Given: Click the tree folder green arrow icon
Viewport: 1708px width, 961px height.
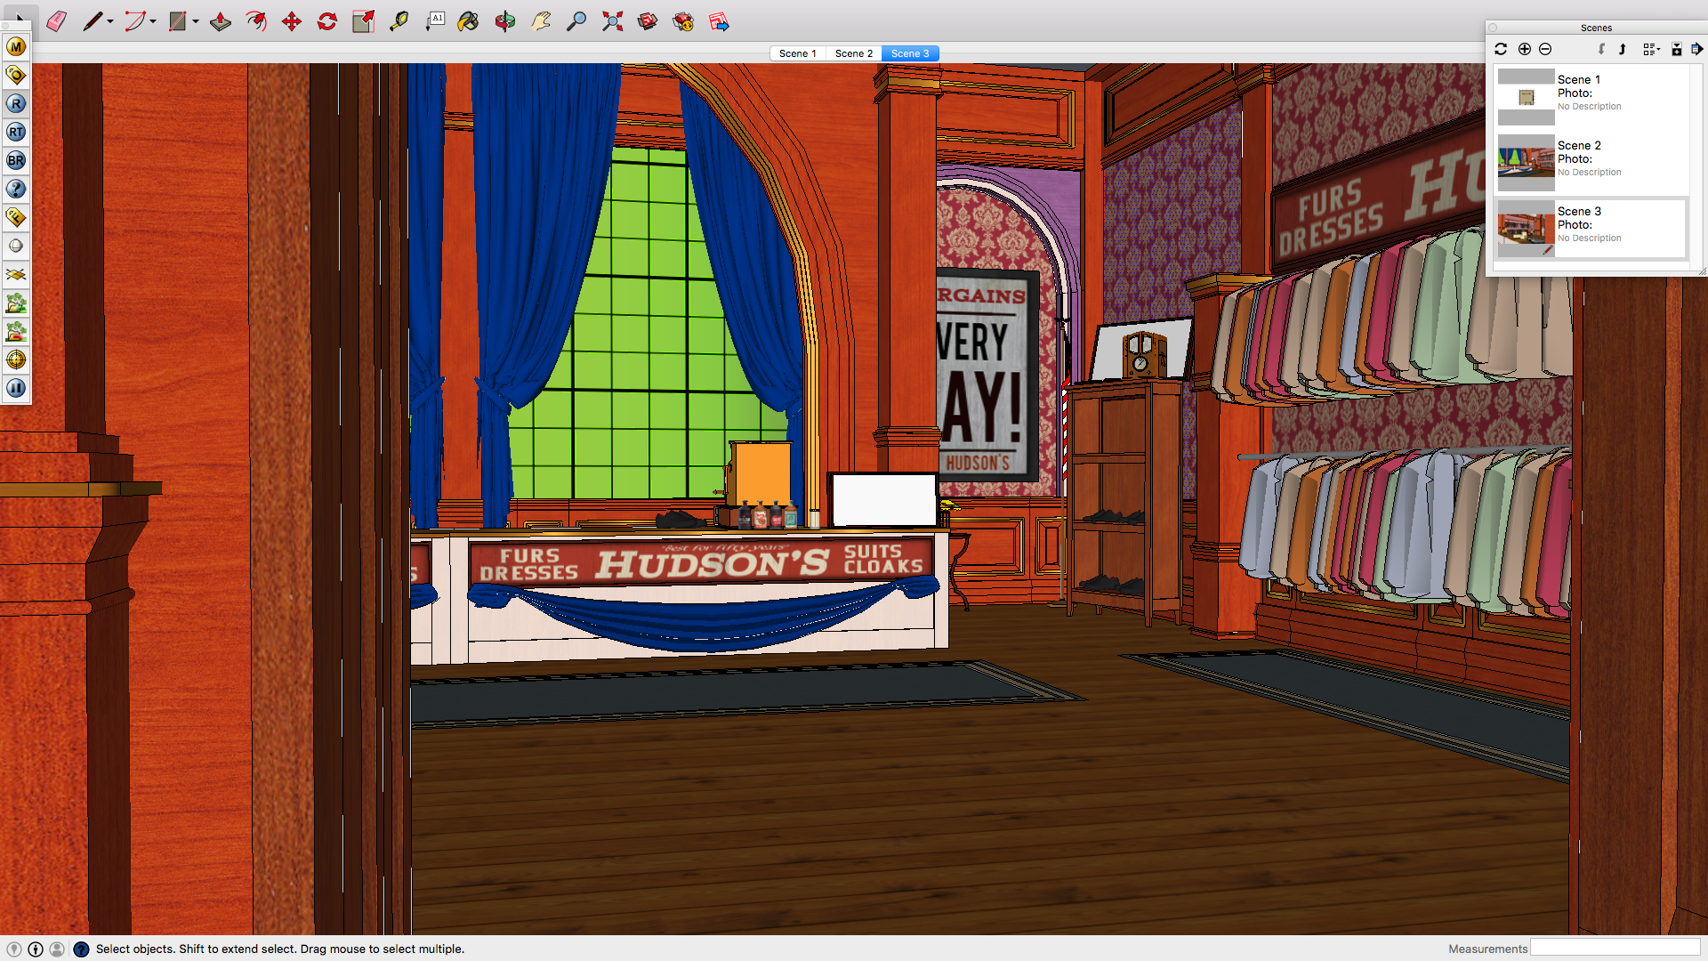Looking at the screenshot, I should 16,303.
